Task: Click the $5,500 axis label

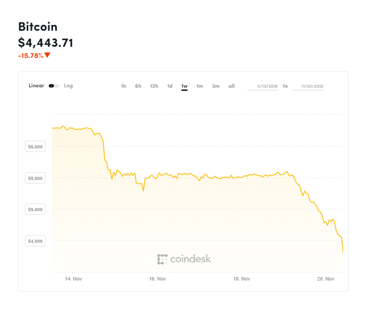Action: click(x=35, y=178)
